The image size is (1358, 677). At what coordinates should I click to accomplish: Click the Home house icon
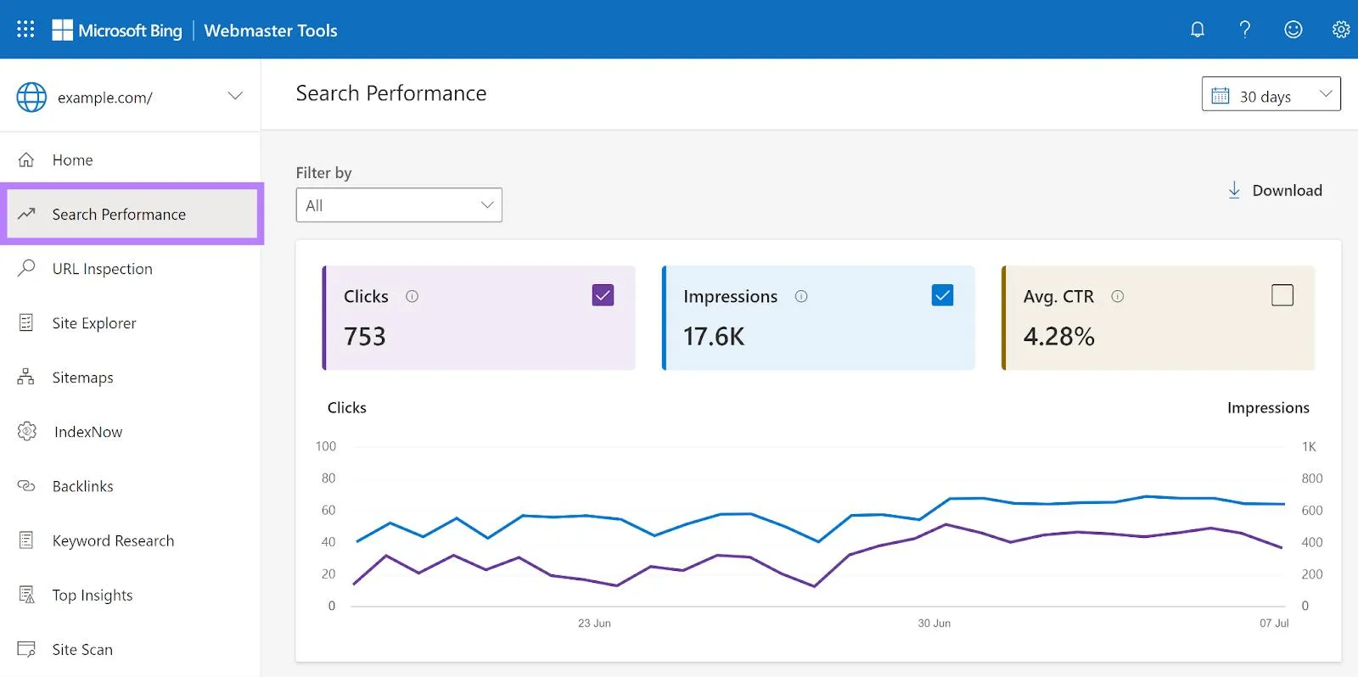click(x=26, y=159)
